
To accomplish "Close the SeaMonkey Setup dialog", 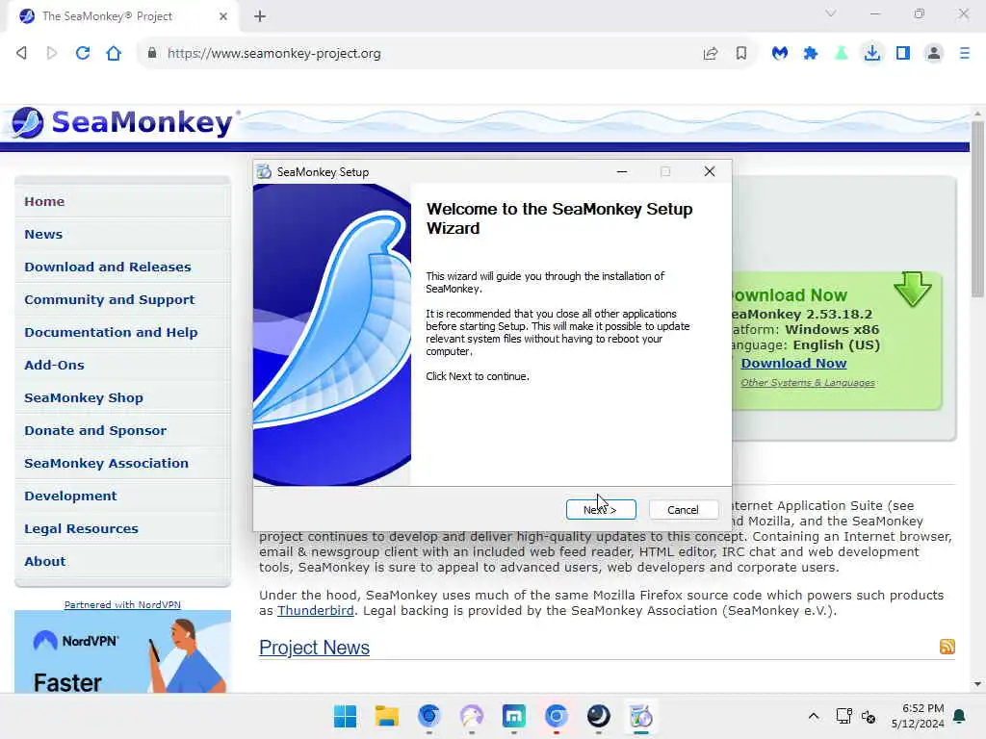I will pos(710,171).
